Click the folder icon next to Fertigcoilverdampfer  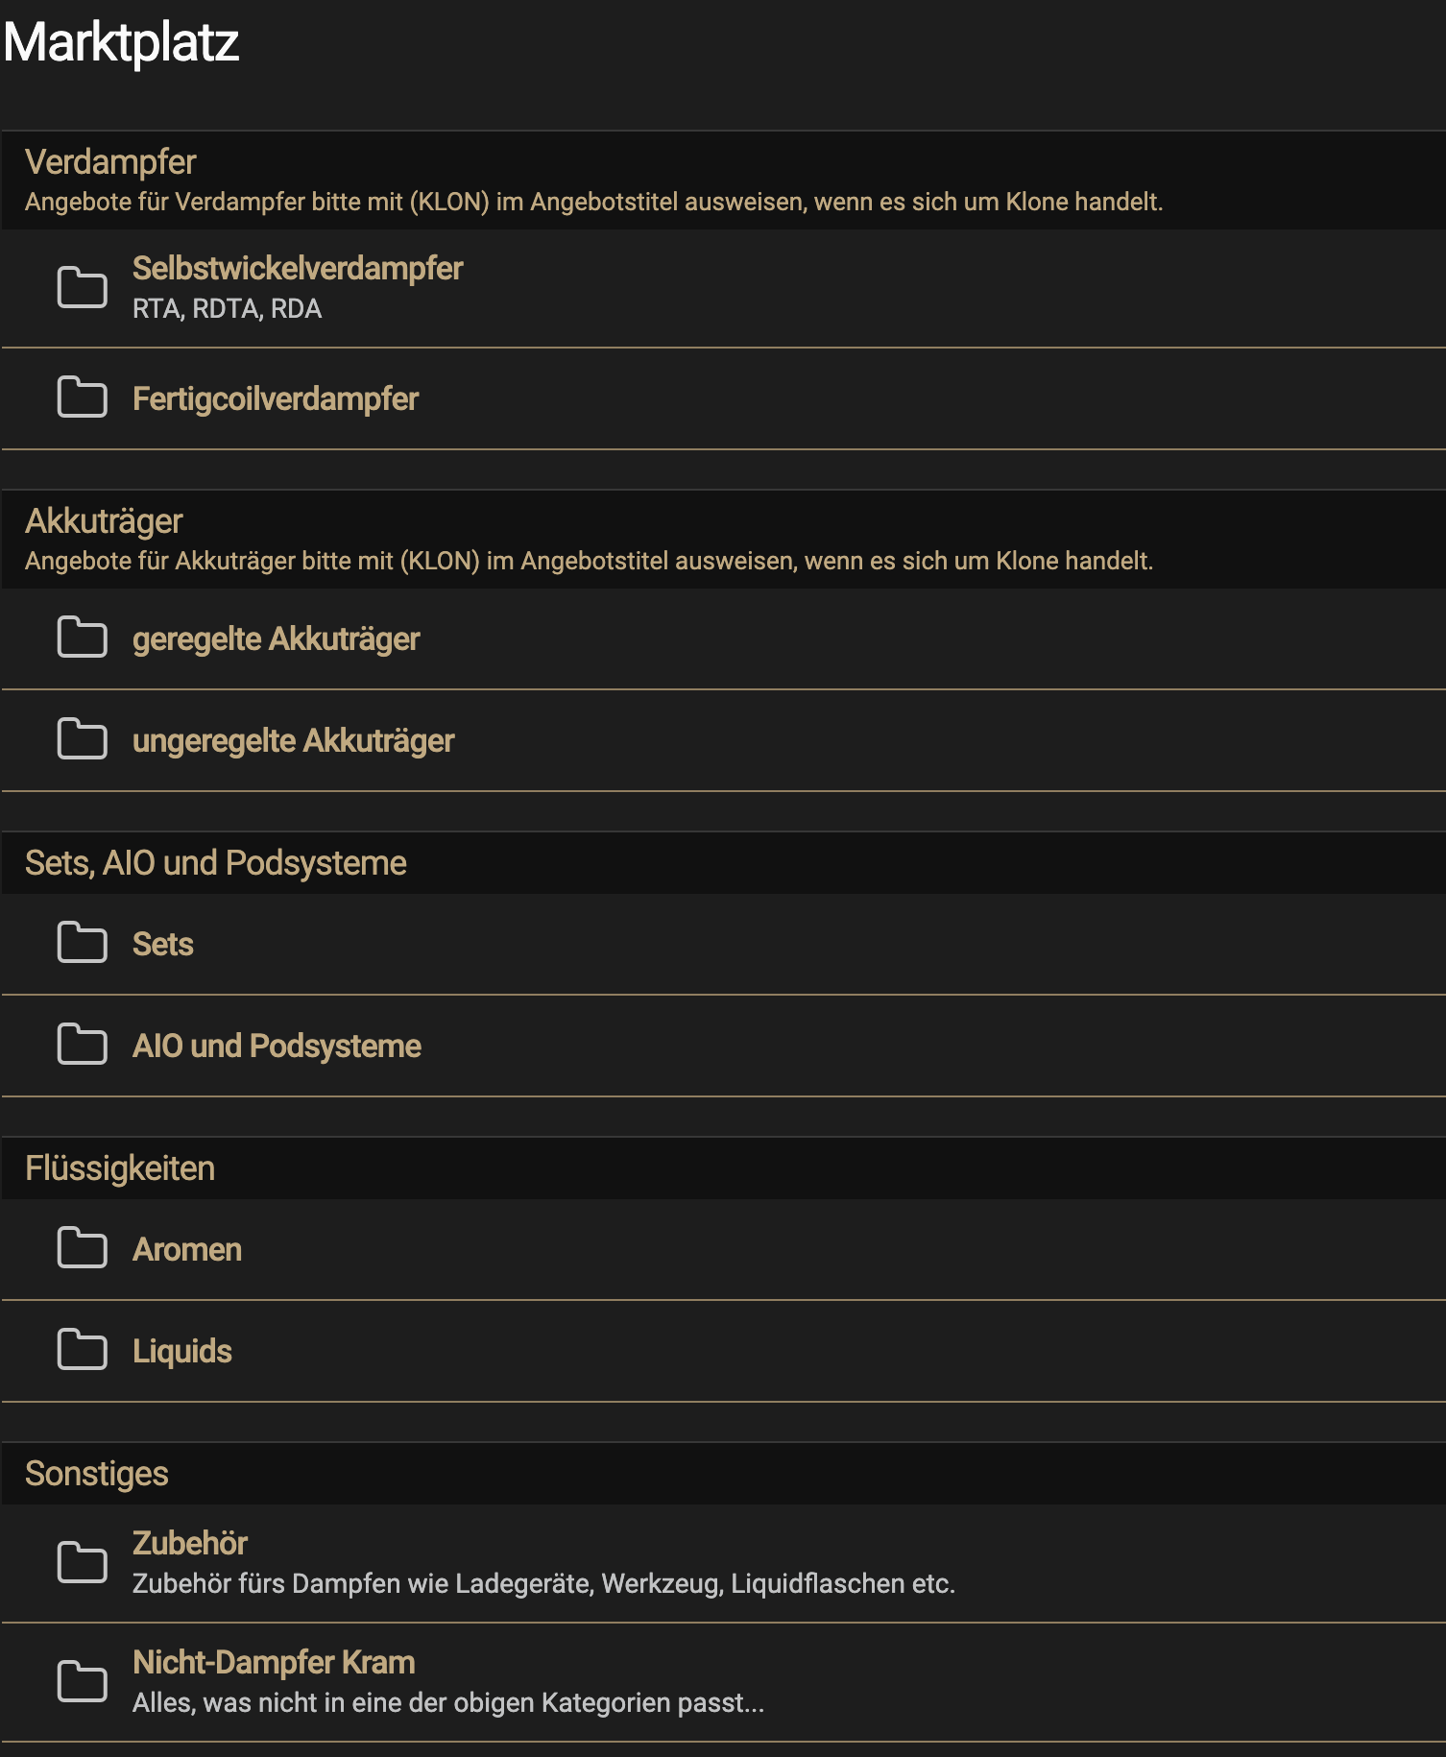(82, 397)
